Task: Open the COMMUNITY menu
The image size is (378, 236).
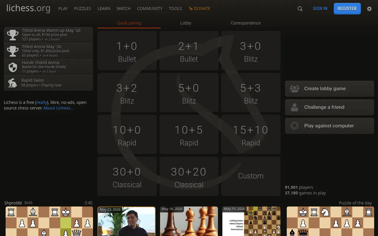Action: click(x=150, y=9)
